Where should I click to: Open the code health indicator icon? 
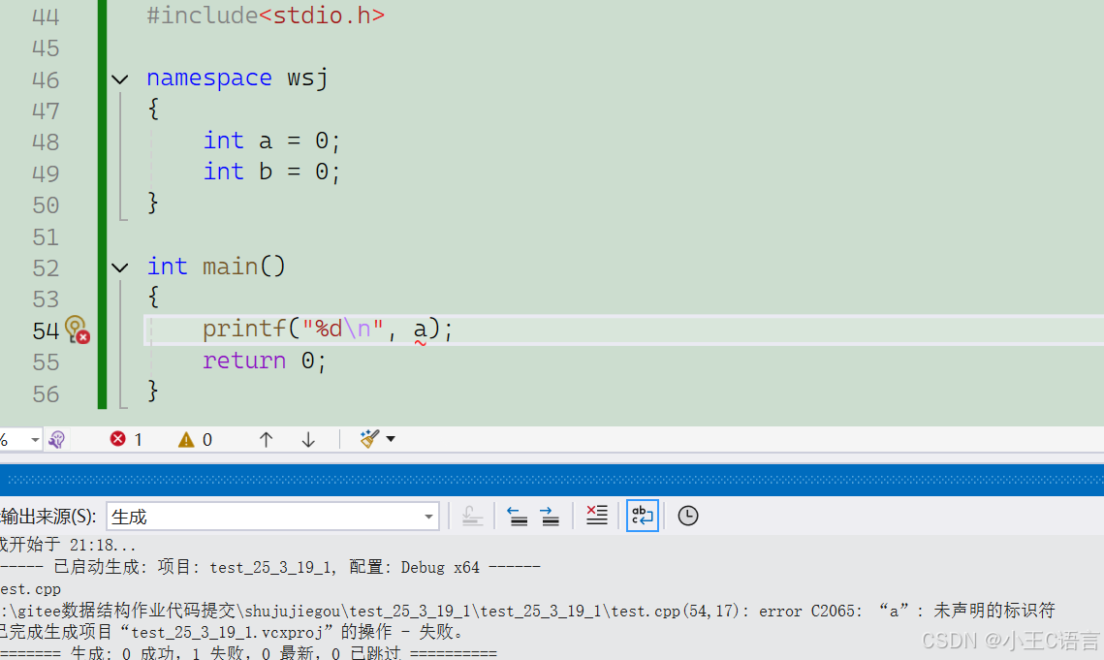pos(57,440)
